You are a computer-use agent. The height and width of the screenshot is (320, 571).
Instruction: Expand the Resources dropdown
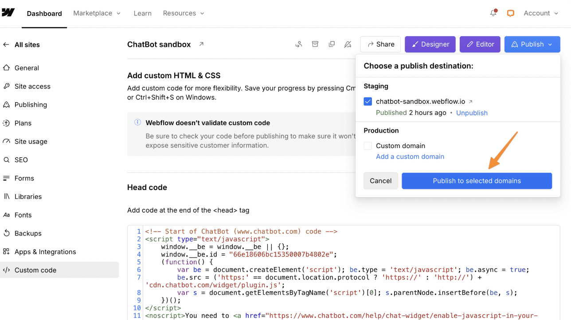pyautogui.click(x=184, y=13)
